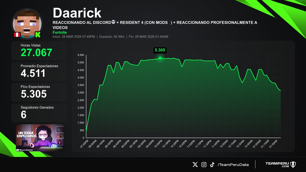Click the 'Horas Vistas' label

[31, 45]
